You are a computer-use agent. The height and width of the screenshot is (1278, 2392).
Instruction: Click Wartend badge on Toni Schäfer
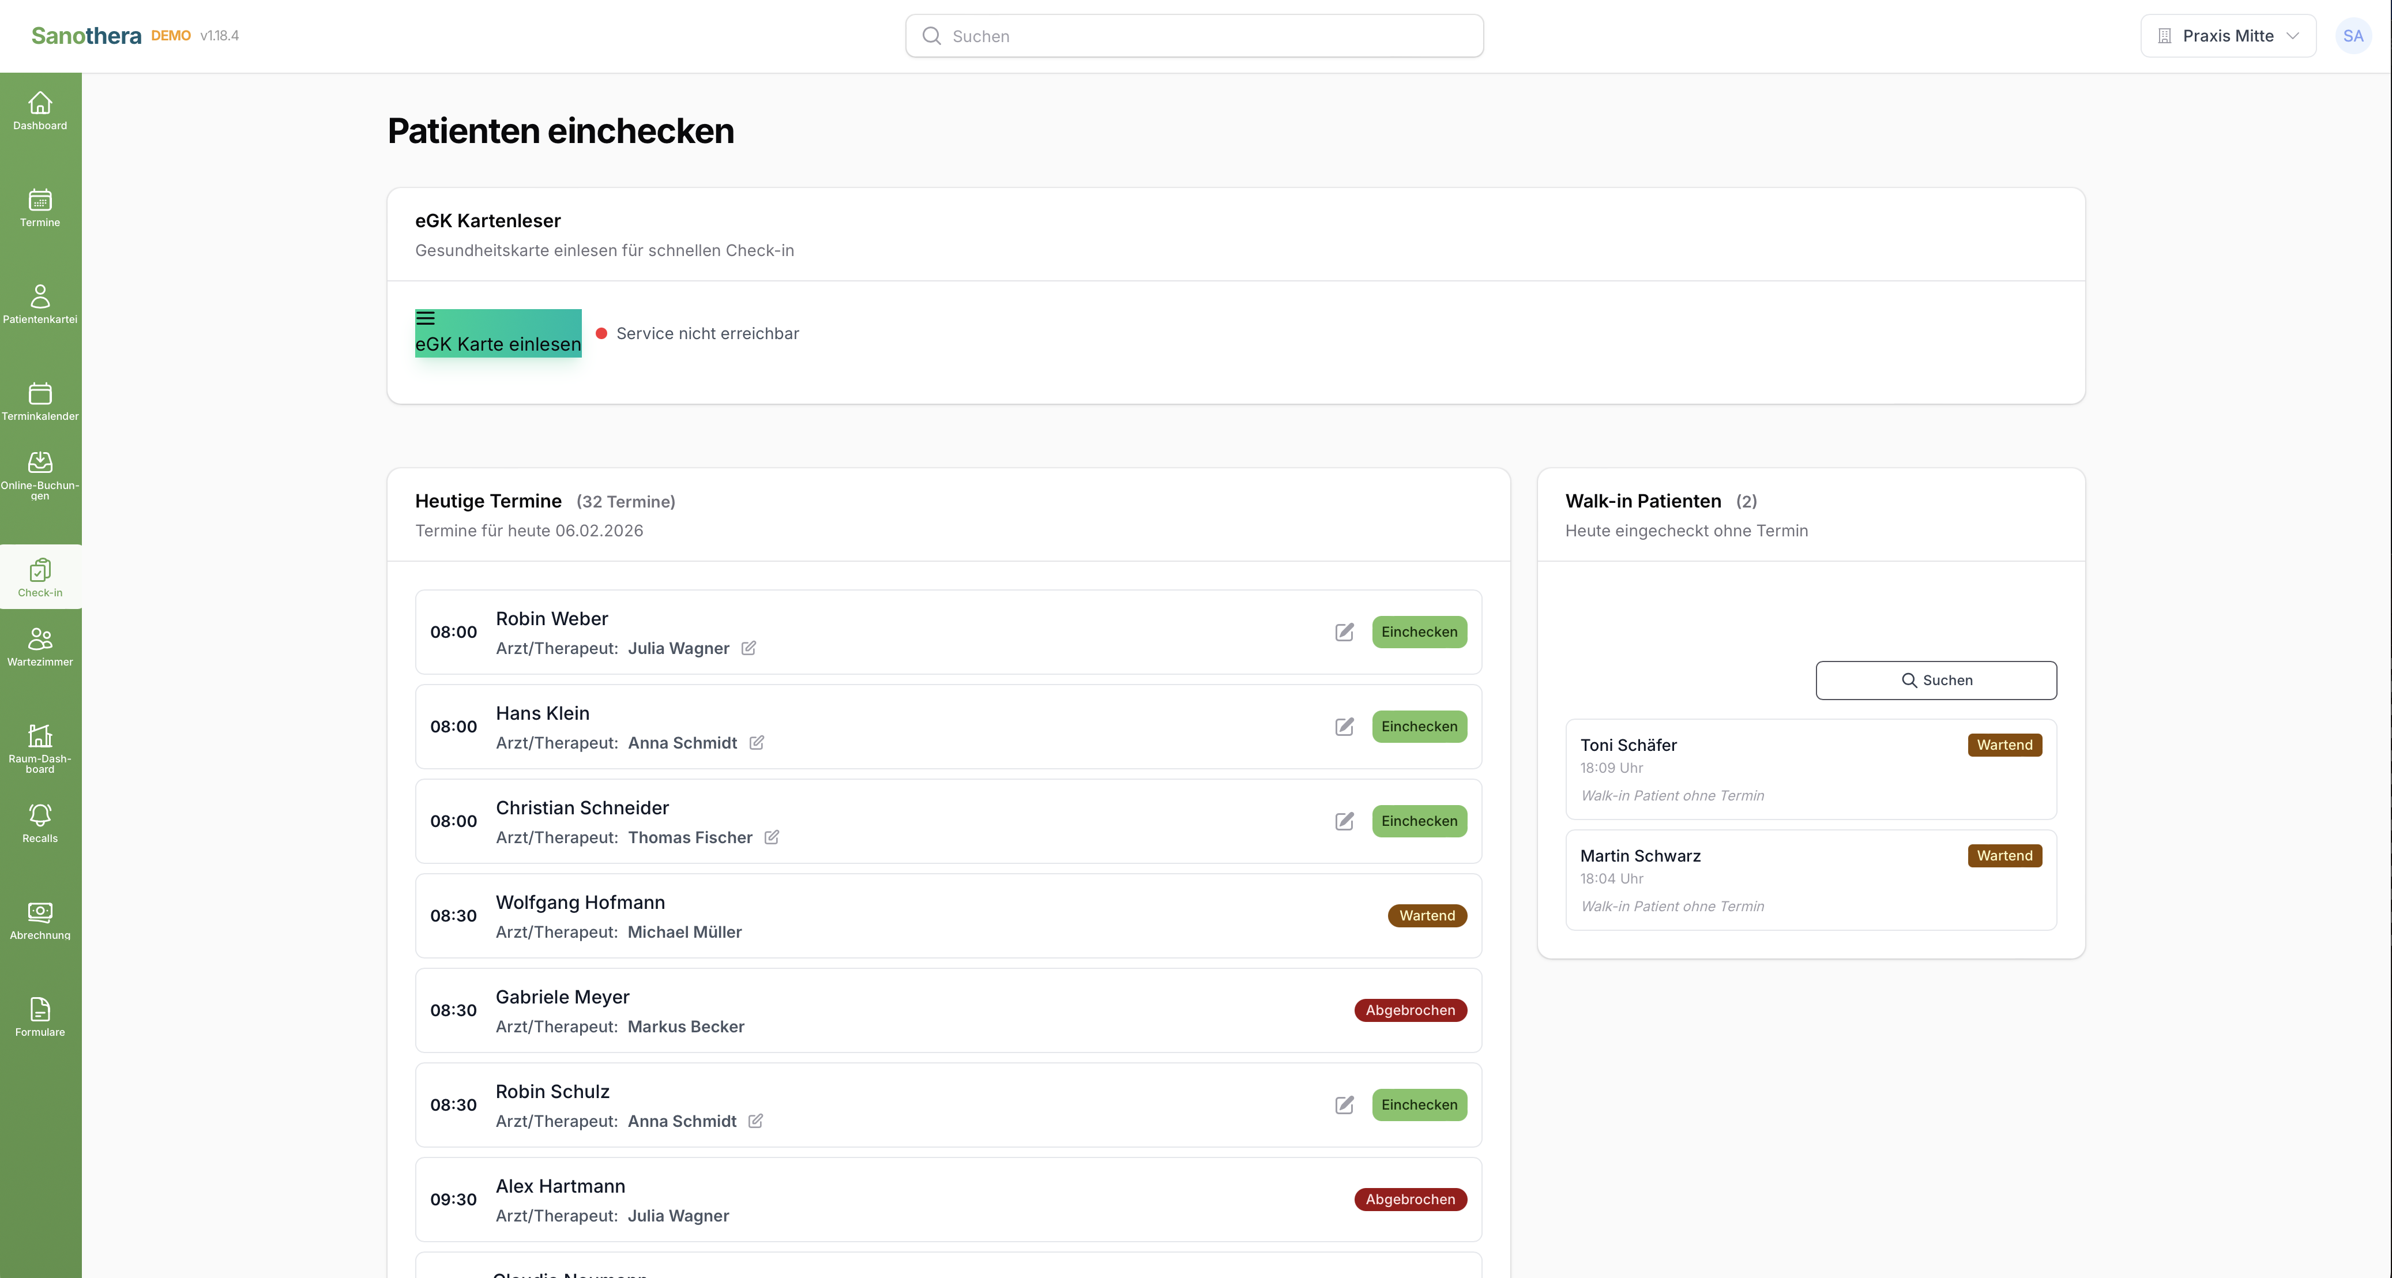(2005, 745)
